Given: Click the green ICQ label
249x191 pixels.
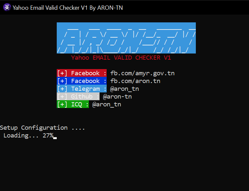Looking at the screenshot, I should click(x=73, y=104).
